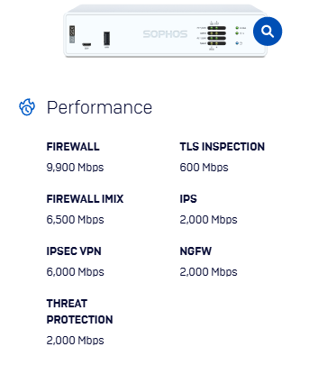The height and width of the screenshot is (374, 327).
Task: Click the 6,500 Mbps IMIX value
Action: [75, 220]
